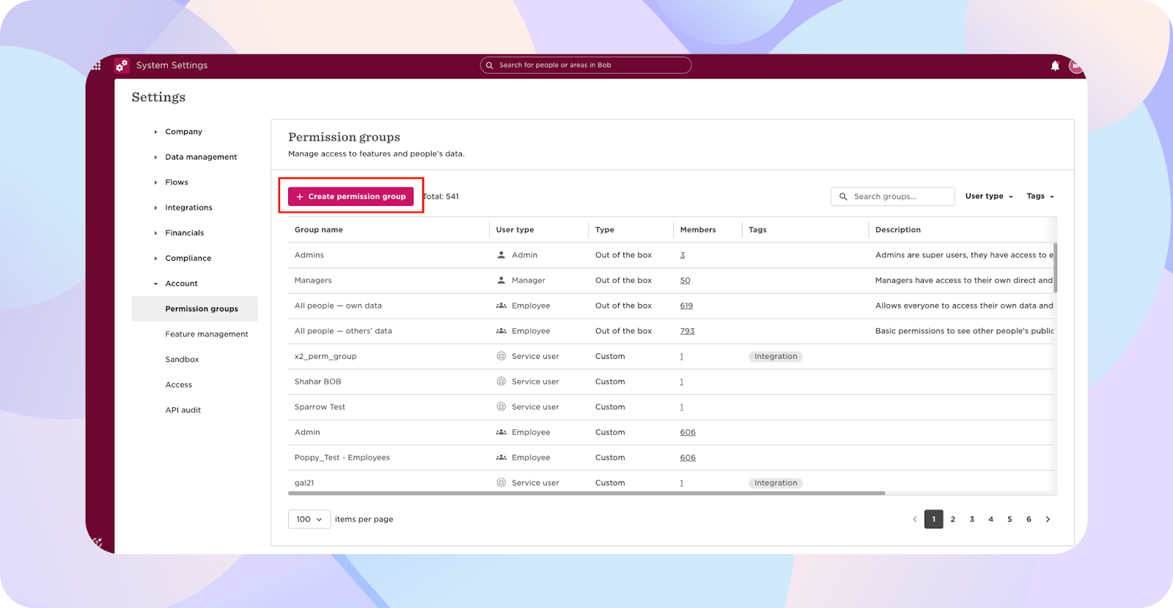Click the Search groups input field
Screen dimensions: 1173x608
[x=893, y=196]
